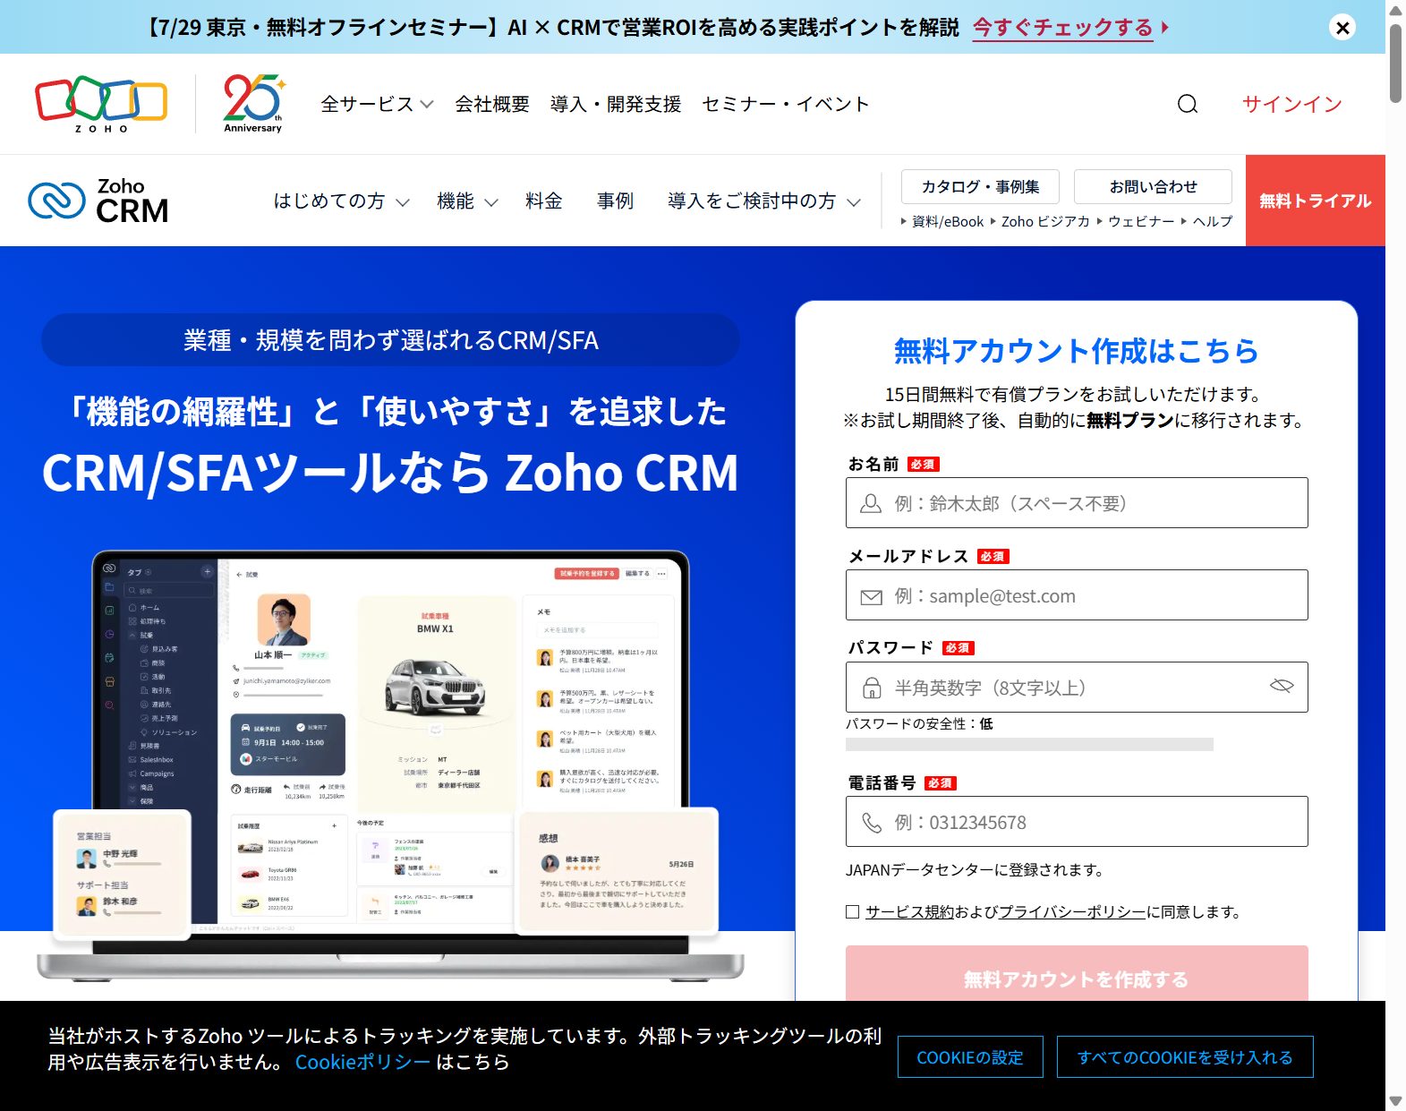Click the サインイン sign-in link
Image resolution: width=1406 pixels, height=1111 pixels.
pos(1291,104)
